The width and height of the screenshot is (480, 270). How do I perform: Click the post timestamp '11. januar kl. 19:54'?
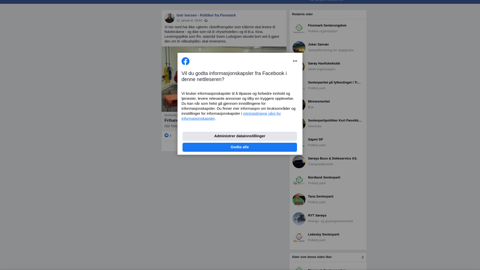[x=189, y=20]
